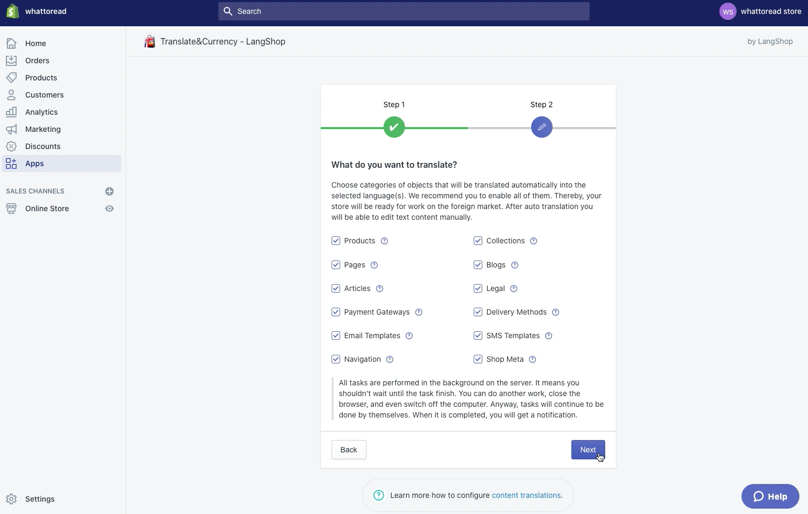Uncheck the Articles checkbox
Image resolution: width=808 pixels, height=514 pixels.
336,288
